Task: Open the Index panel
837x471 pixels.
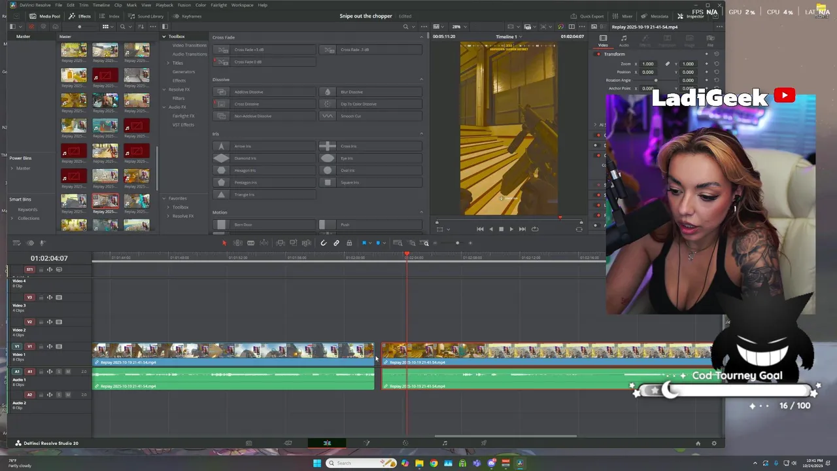Action: 110,16
